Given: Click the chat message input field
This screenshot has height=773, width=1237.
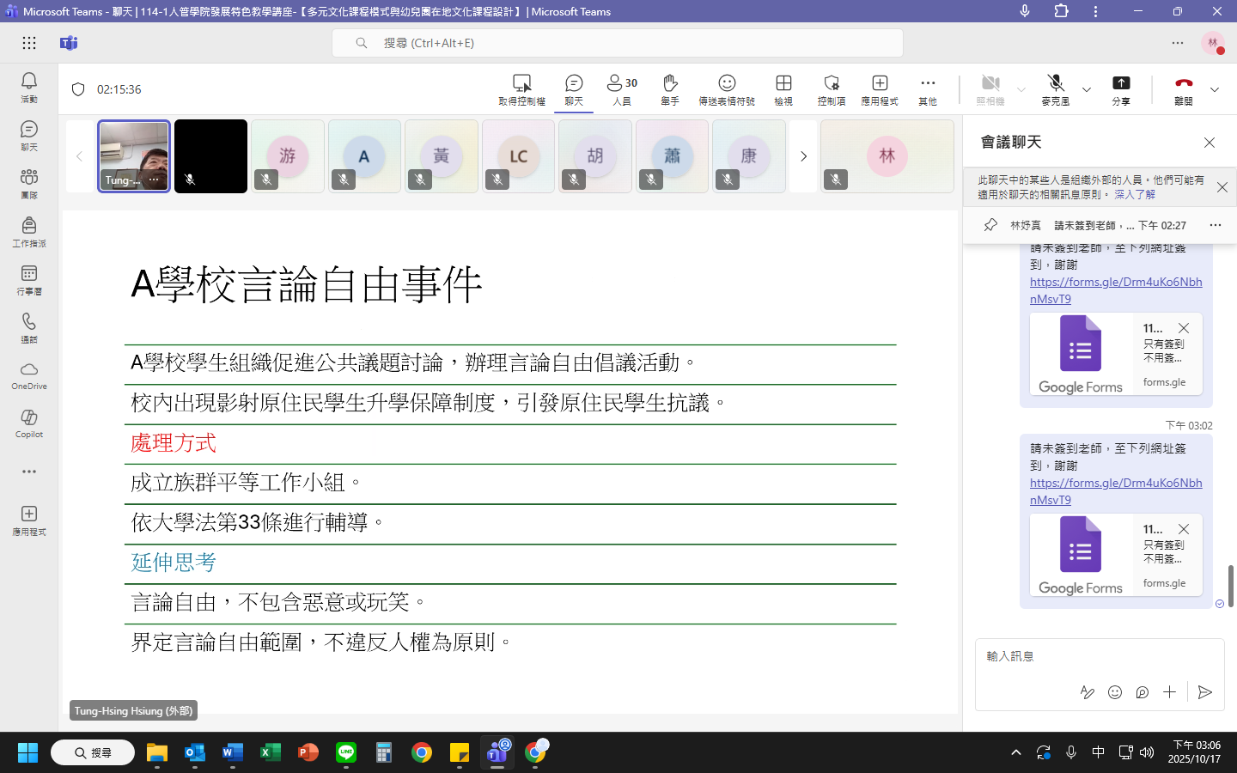Looking at the screenshot, I should pos(1099,656).
